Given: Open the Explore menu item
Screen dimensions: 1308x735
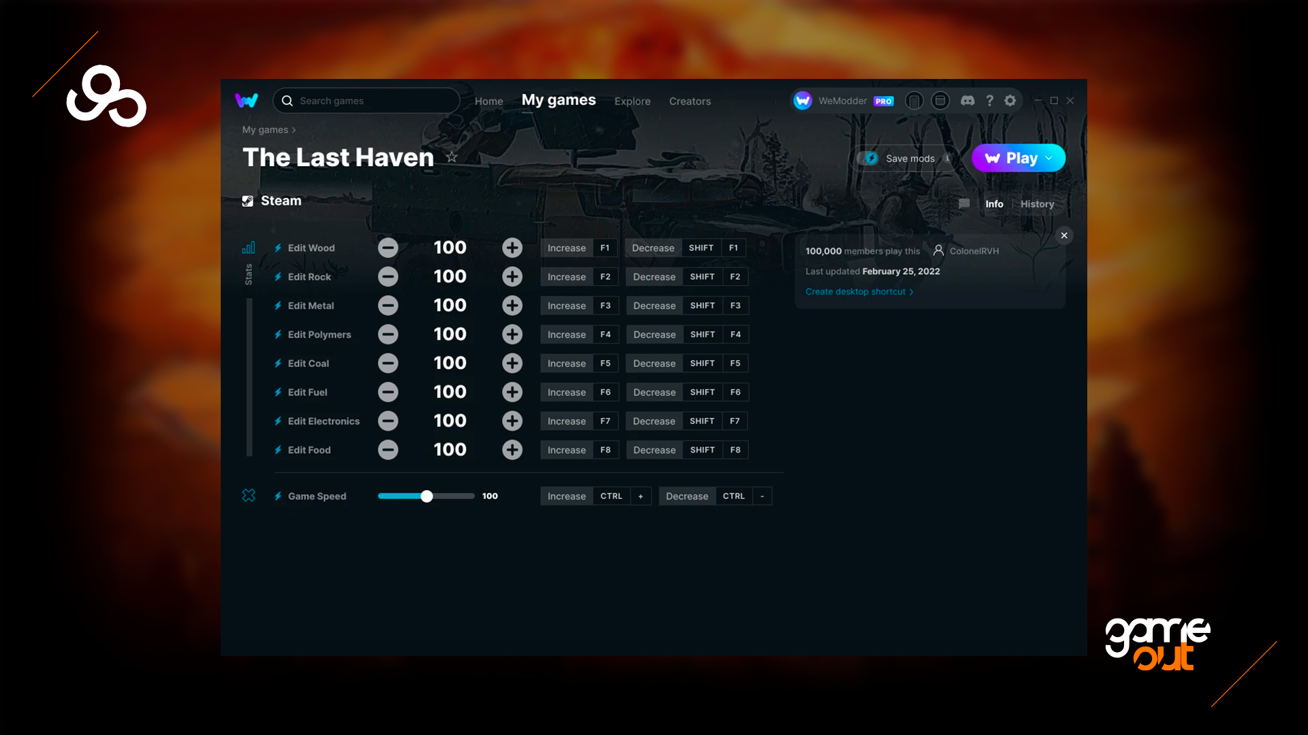Looking at the screenshot, I should click(632, 101).
